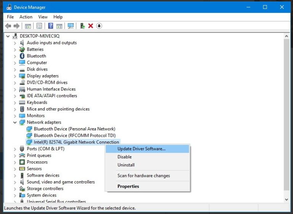
Task: Click the Show/Hide console tree icon
Action: (28, 26)
